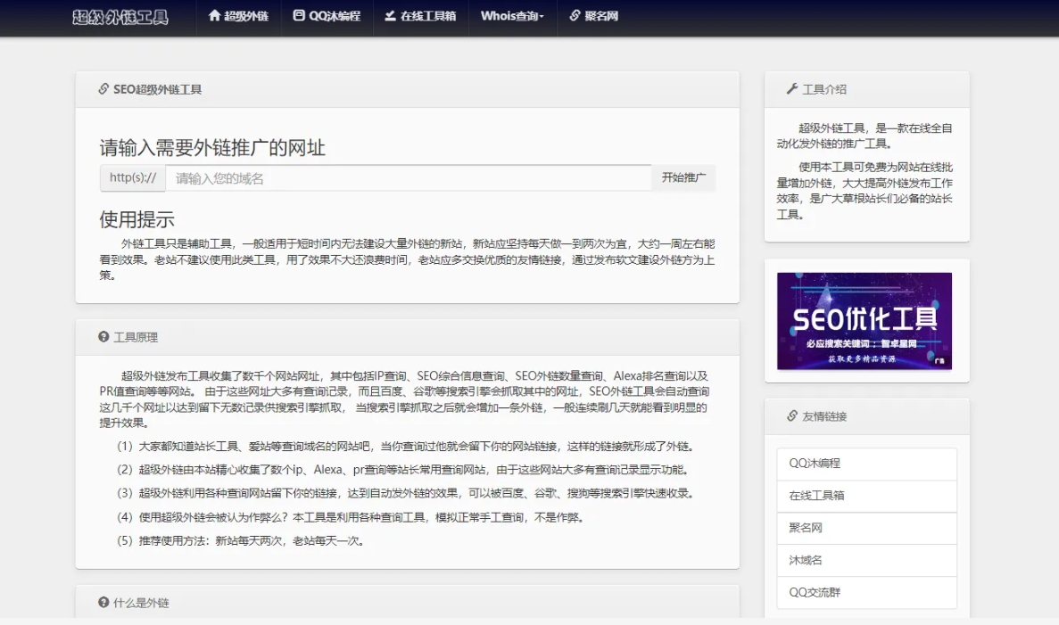Open the Whois查询 dropdown menu

(x=511, y=17)
